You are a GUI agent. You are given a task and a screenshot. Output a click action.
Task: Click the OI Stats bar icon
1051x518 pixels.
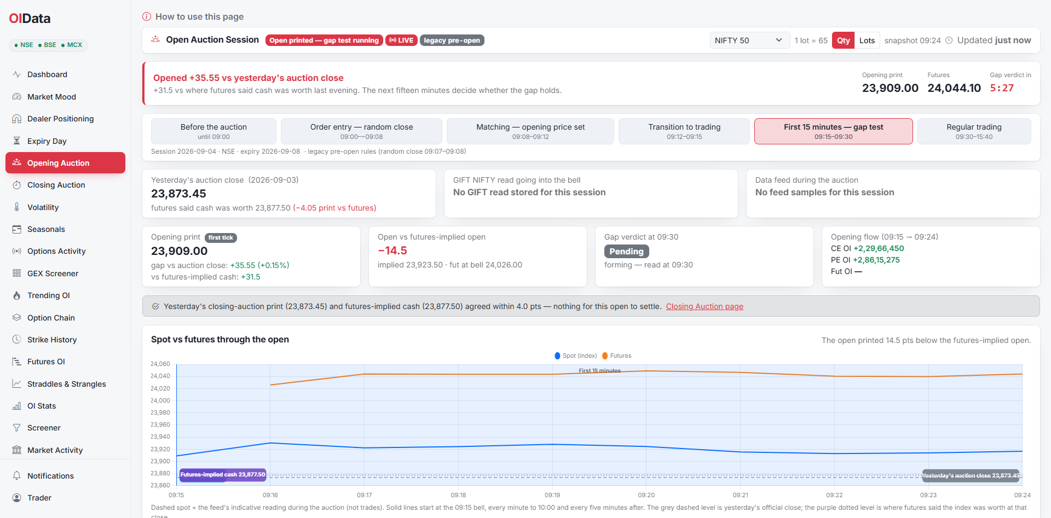point(16,406)
